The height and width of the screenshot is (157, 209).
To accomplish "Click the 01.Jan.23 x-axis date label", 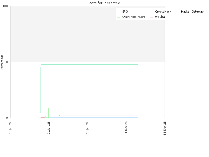I will (49, 128).
